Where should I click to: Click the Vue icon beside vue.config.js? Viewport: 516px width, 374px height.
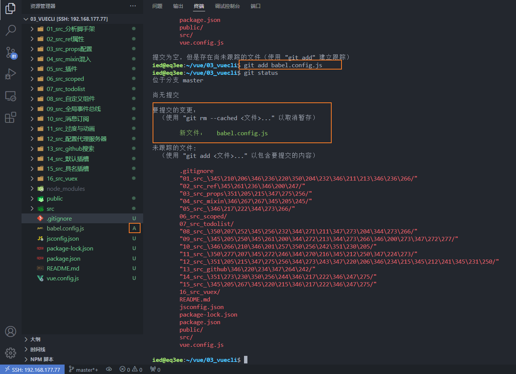[40, 278]
